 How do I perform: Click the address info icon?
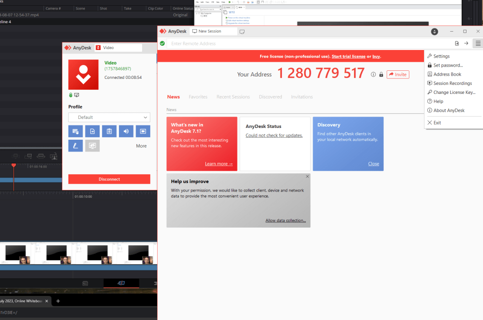373,74
